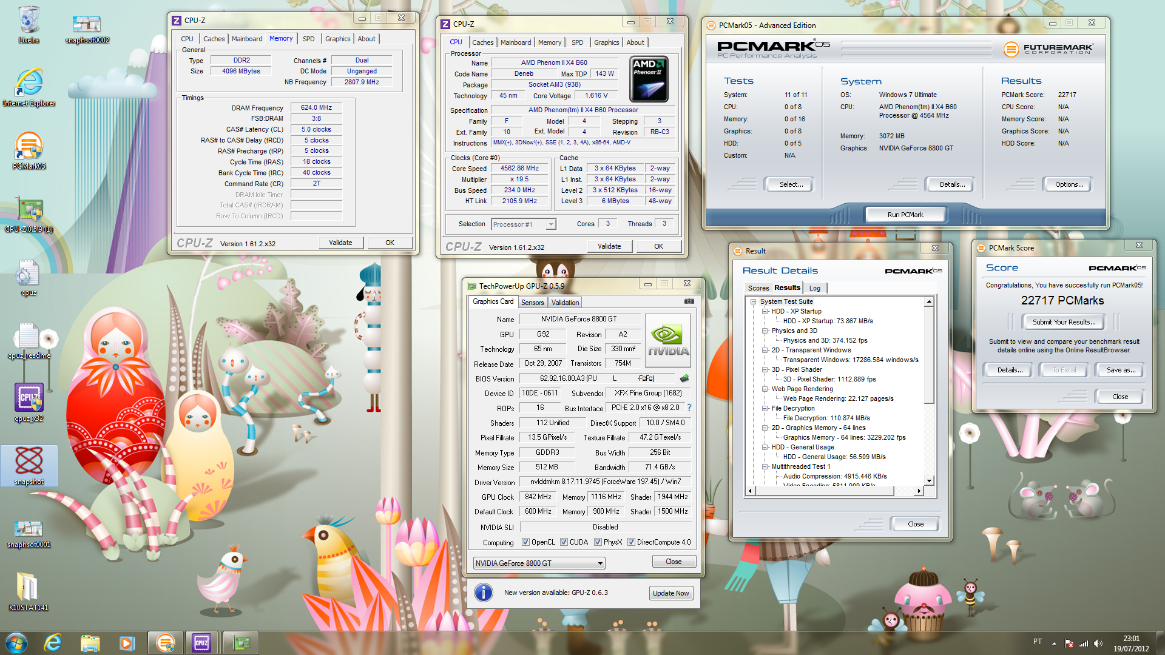Viewport: 1165px width, 655px height.
Task: Click Details button under System in PCMark05
Action: click(952, 184)
